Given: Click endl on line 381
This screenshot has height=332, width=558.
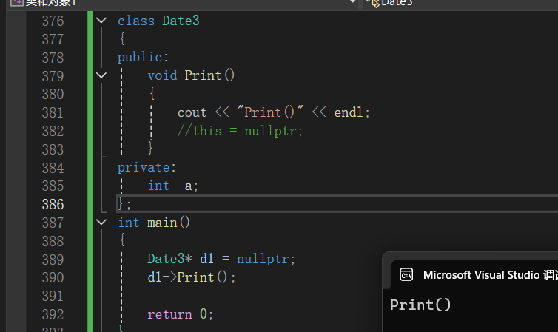Looking at the screenshot, I should [x=349, y=112].
